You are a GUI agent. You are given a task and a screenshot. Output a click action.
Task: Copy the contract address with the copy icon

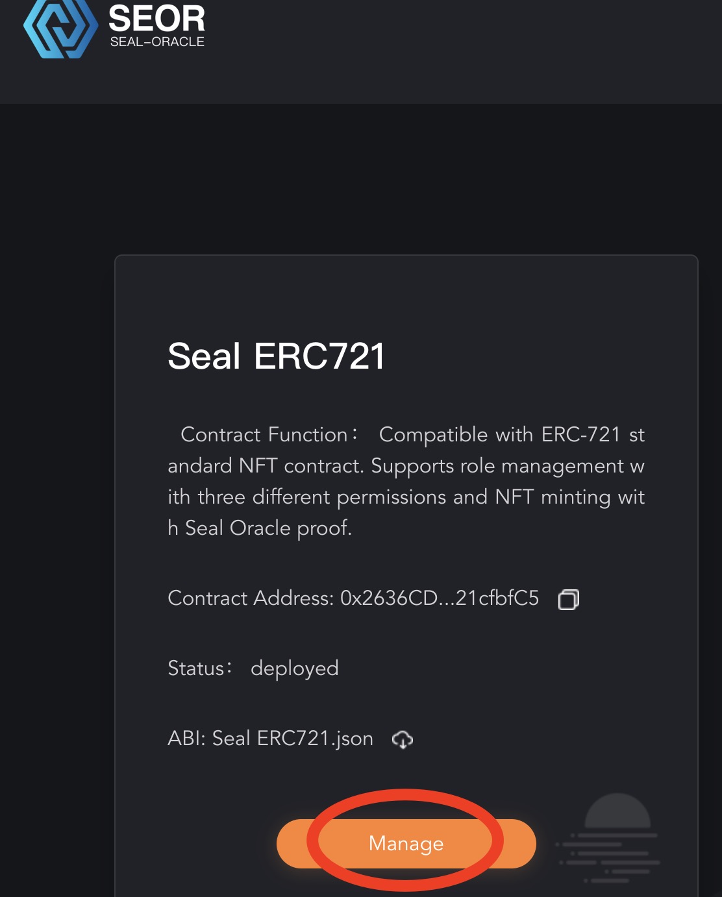(568, 599)
